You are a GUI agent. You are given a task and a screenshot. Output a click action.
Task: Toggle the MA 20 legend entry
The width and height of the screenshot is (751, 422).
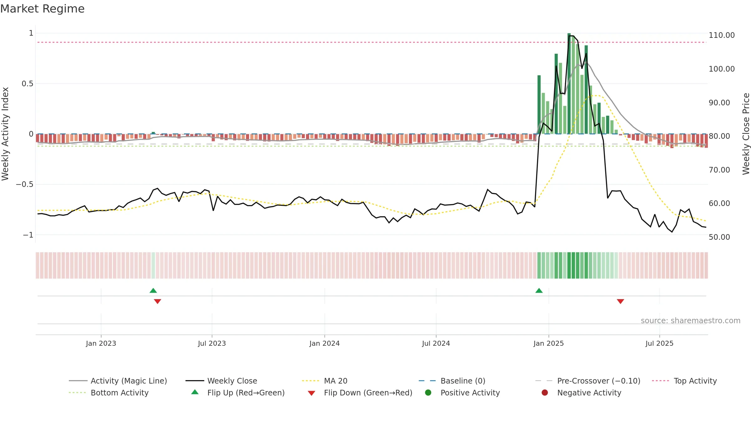coord(324,381)
